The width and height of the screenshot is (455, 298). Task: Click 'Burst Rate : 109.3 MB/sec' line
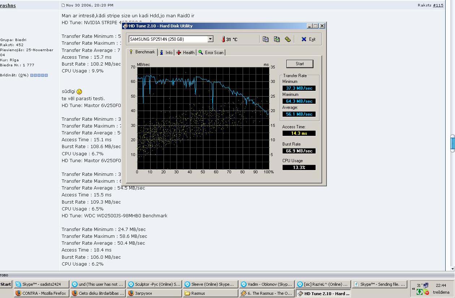tap(91, 202)
